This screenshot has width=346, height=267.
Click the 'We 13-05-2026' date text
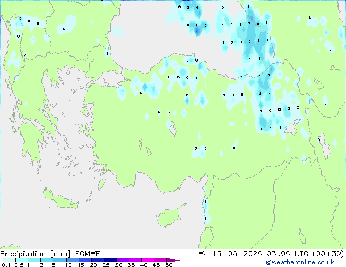tap(230, 254)
